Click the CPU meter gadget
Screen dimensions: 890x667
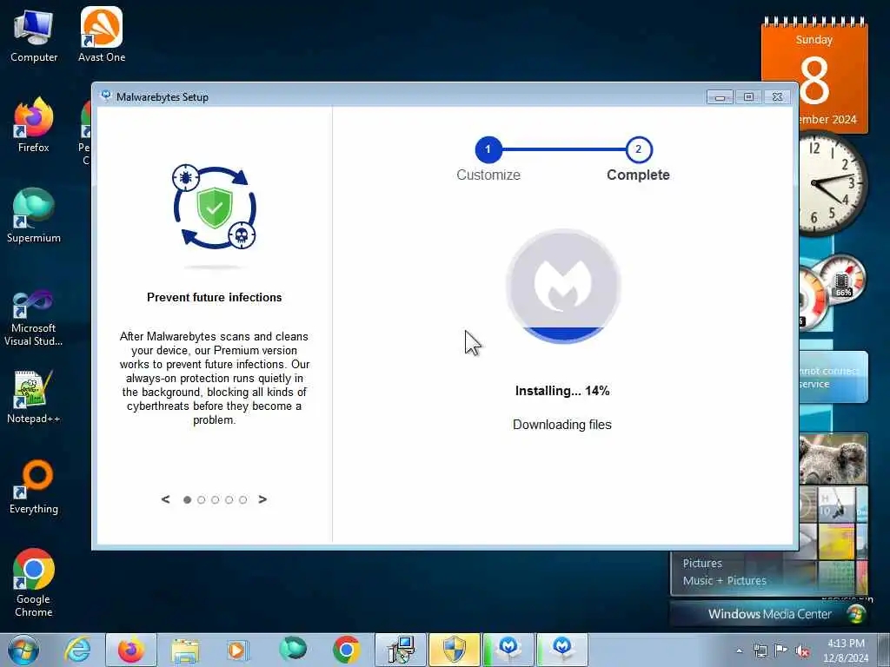(x=833, y=292)
